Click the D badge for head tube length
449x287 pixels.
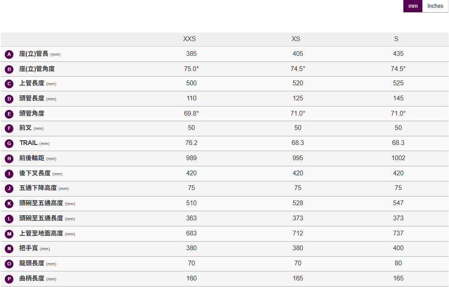(x=9, y=99)
